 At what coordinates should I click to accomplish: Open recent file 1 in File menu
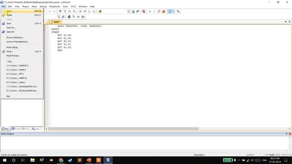pyautogui.click(x=22, y=61)
